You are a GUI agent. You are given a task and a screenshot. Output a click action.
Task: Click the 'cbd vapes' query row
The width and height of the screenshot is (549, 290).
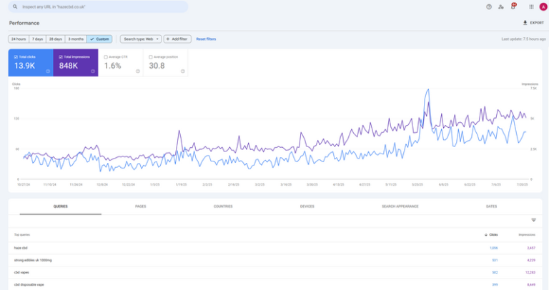pyautogui.click(x=274, y=273)
